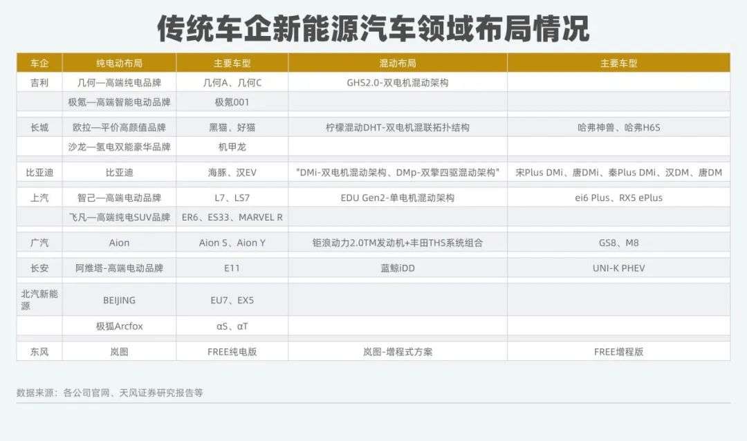This screenshot has height=441, width=747.
Task: Click the DMi-双电机混动架构 cell
Action: point(397,172)
